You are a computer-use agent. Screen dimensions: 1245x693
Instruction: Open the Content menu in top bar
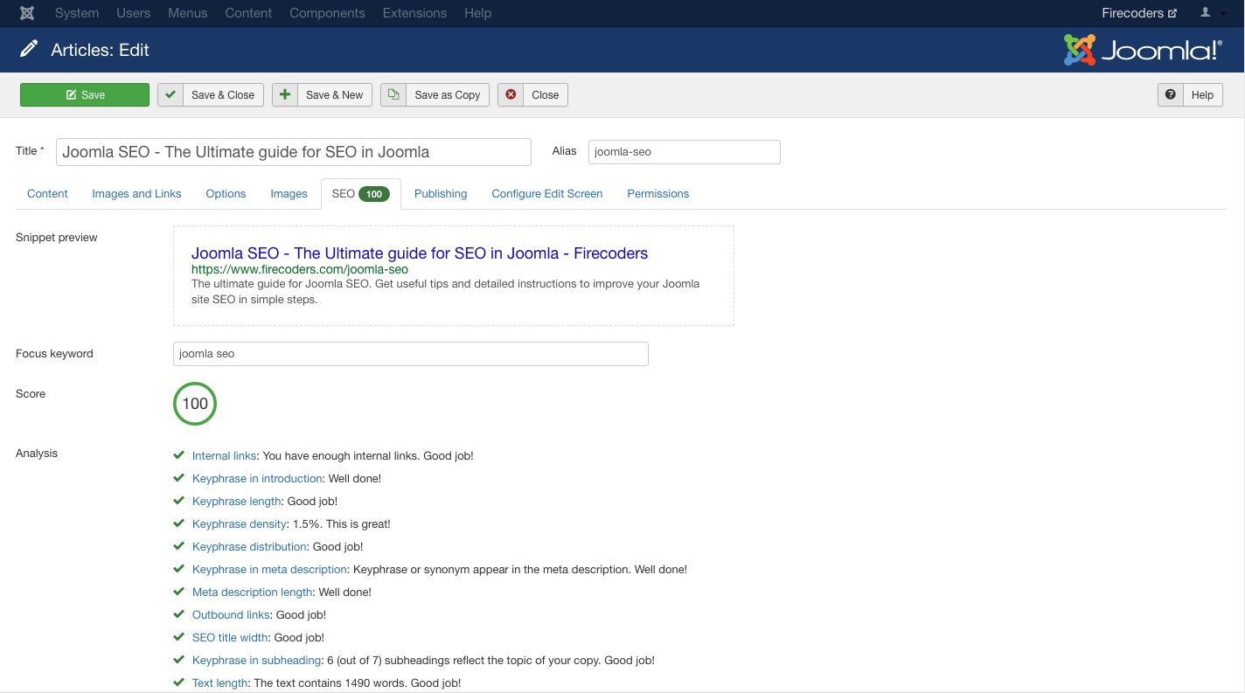(248, 13)
